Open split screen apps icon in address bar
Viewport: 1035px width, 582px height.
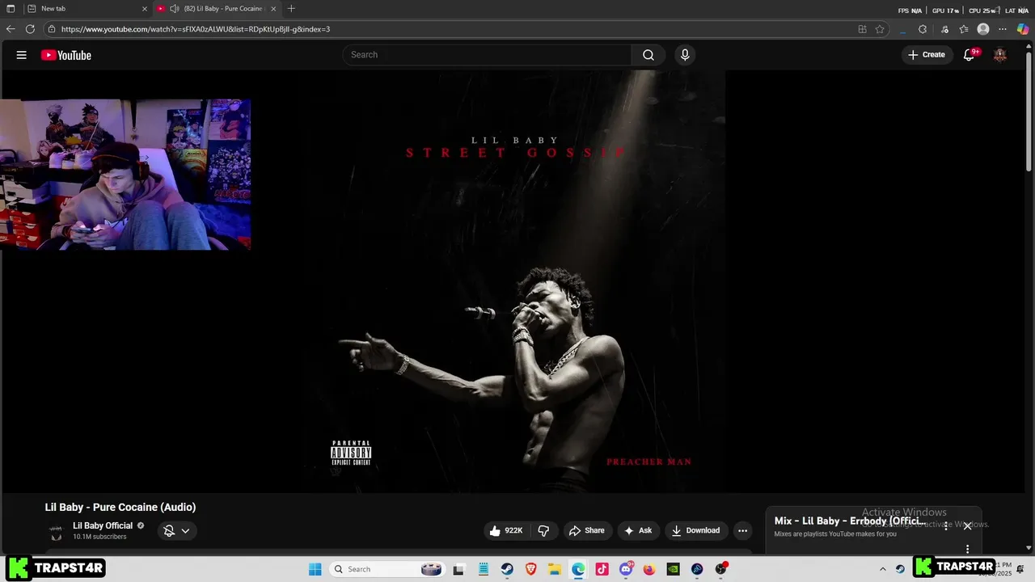pyautogui.click(x=862, y=29)
